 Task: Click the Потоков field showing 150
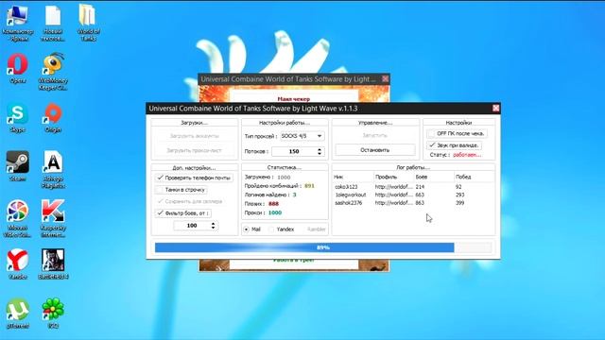(x=294, y=151)
